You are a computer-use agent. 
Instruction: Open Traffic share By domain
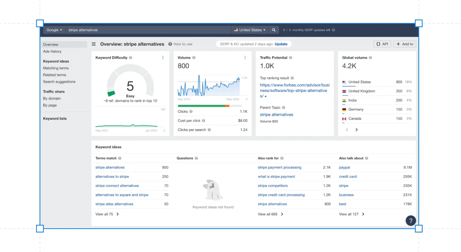[52, 98]
